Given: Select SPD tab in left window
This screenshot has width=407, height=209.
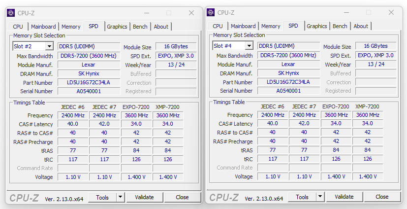Looking at the screenshot, I should (x=94, y=26).
